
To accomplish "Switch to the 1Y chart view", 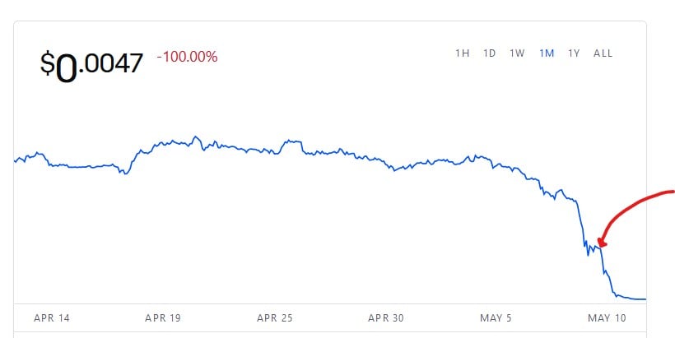I will pyautogui.click(x=574, y=53).
